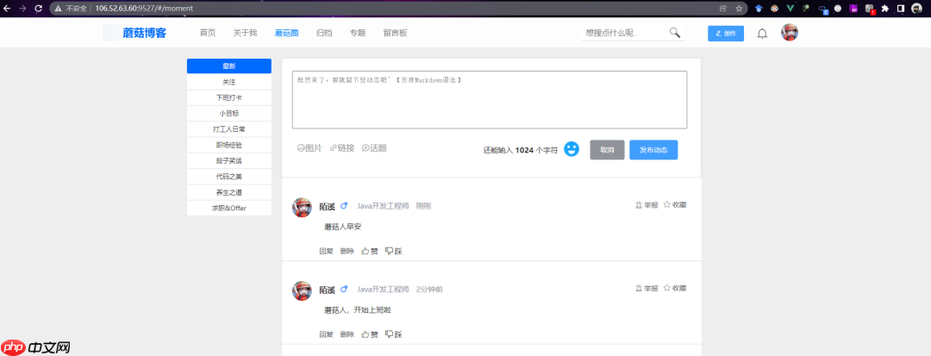Viewport: 931px width, 356px height.
Task: Click the search magnifier icon
Action: (x=674, y=33)
